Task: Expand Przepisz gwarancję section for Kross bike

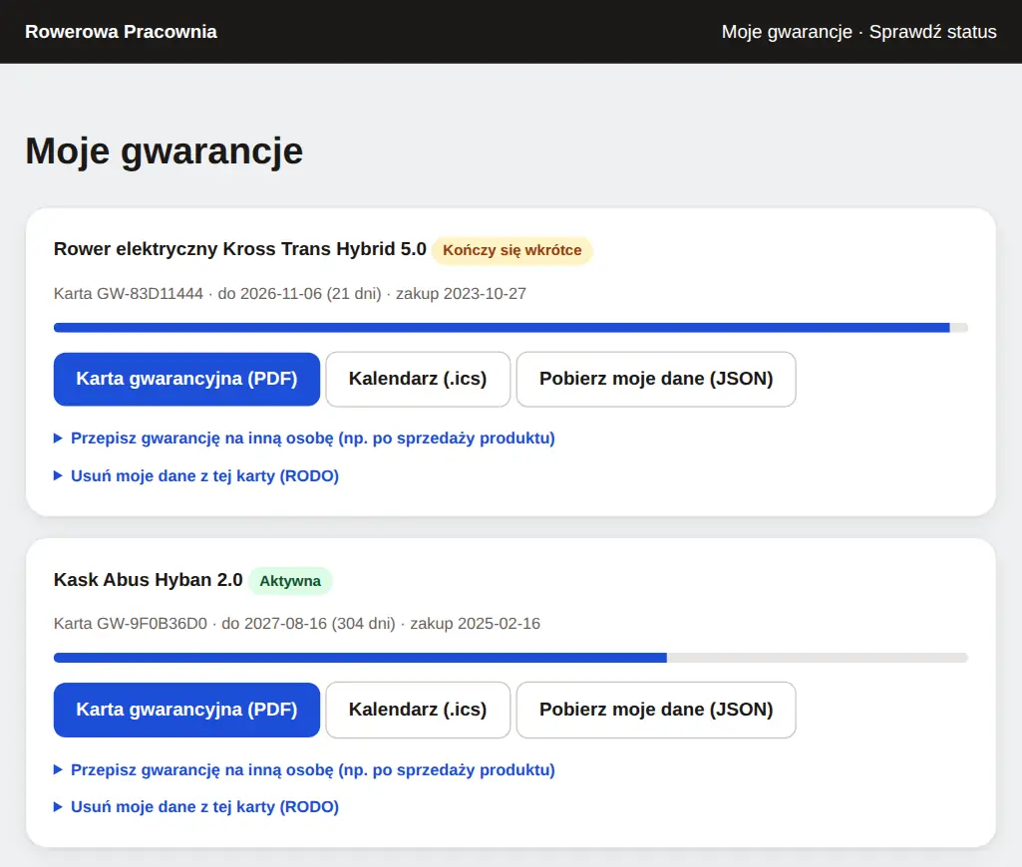Action: [304, 437]
